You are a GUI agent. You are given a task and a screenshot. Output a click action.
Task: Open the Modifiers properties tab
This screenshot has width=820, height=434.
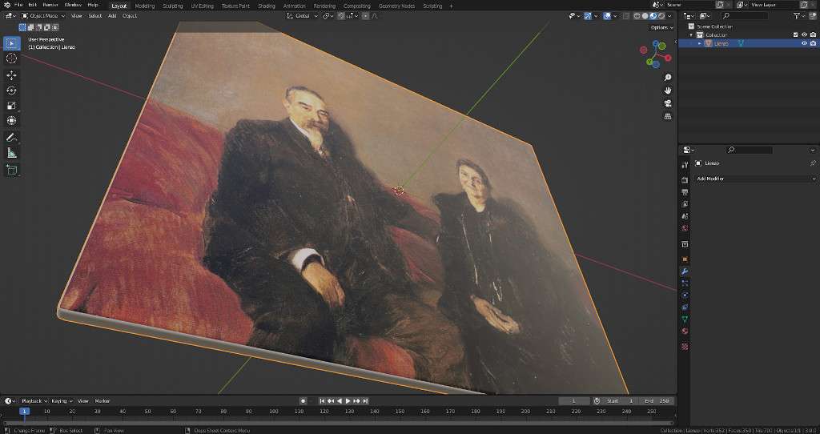[x=685, y=271]
